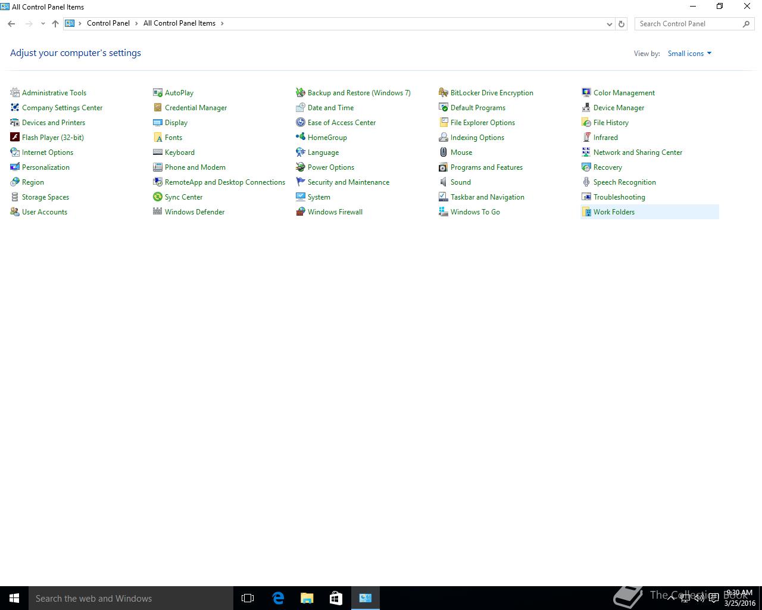Click the Windows Firewall icon
This screenshot has width=762, height=610.
coord(301,211)
